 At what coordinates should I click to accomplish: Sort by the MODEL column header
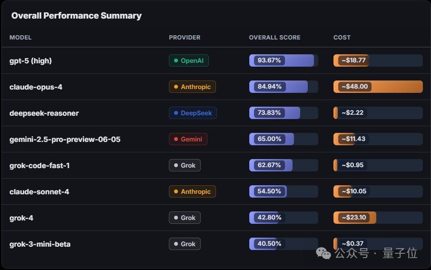click(x=20, y=38)
